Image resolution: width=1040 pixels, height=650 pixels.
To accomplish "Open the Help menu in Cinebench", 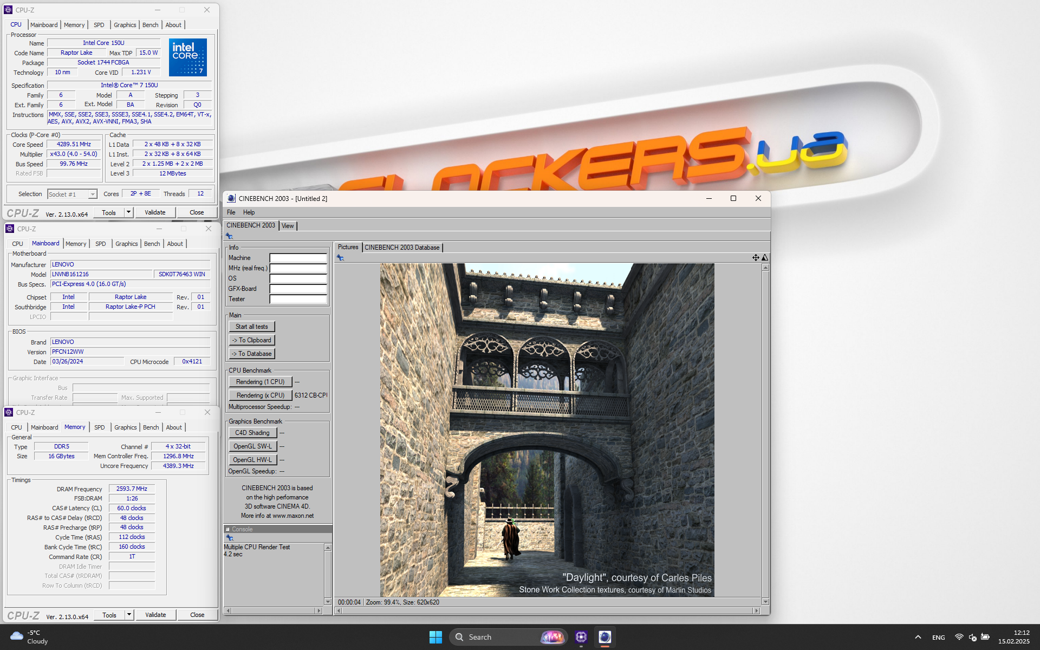I will tap(249, 212).
